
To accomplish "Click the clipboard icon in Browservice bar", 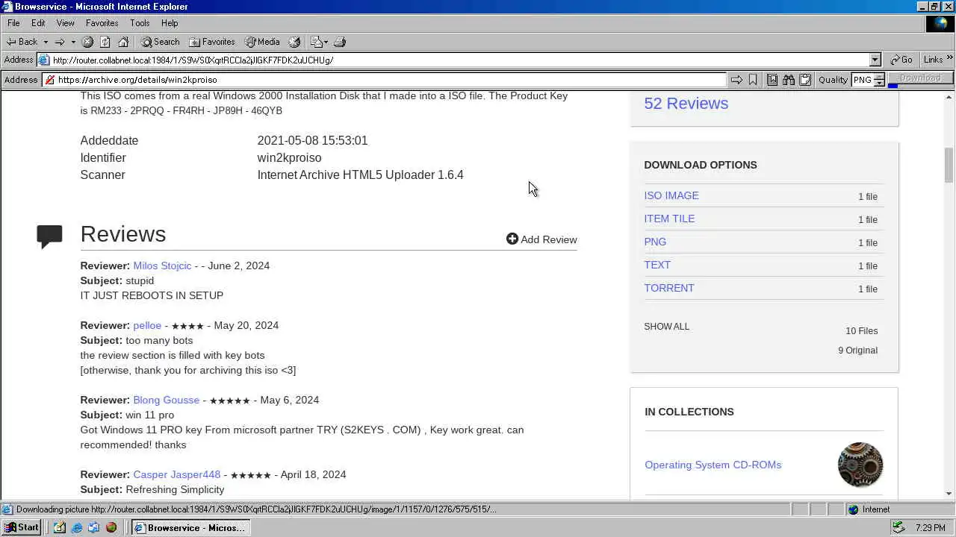I will [x=805, y=80].
